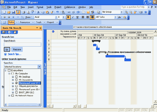Click the Gantt chart vertical scroll down arrow
The width and height of the screenshot is (157, 112).
click(155, 101)
